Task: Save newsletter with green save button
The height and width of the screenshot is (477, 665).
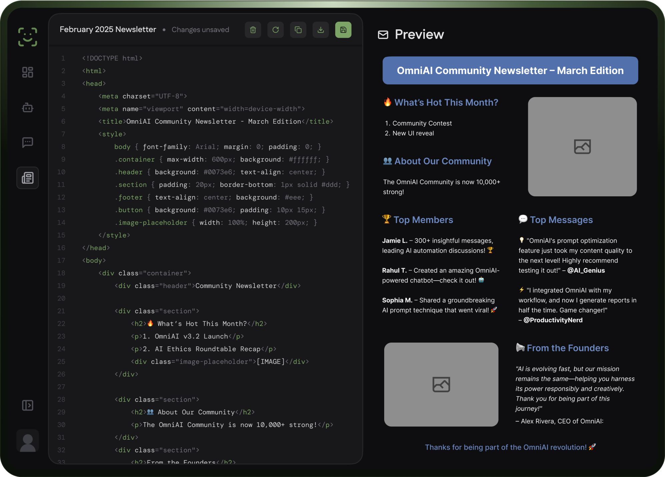Action: [x=343, y=30]
